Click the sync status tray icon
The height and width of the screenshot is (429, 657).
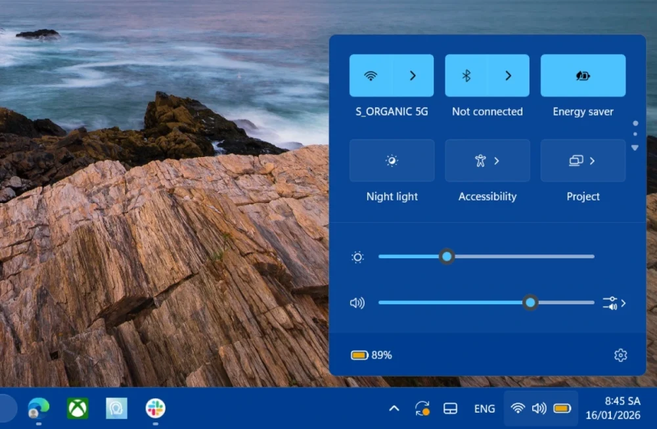[x=422, y=409]
